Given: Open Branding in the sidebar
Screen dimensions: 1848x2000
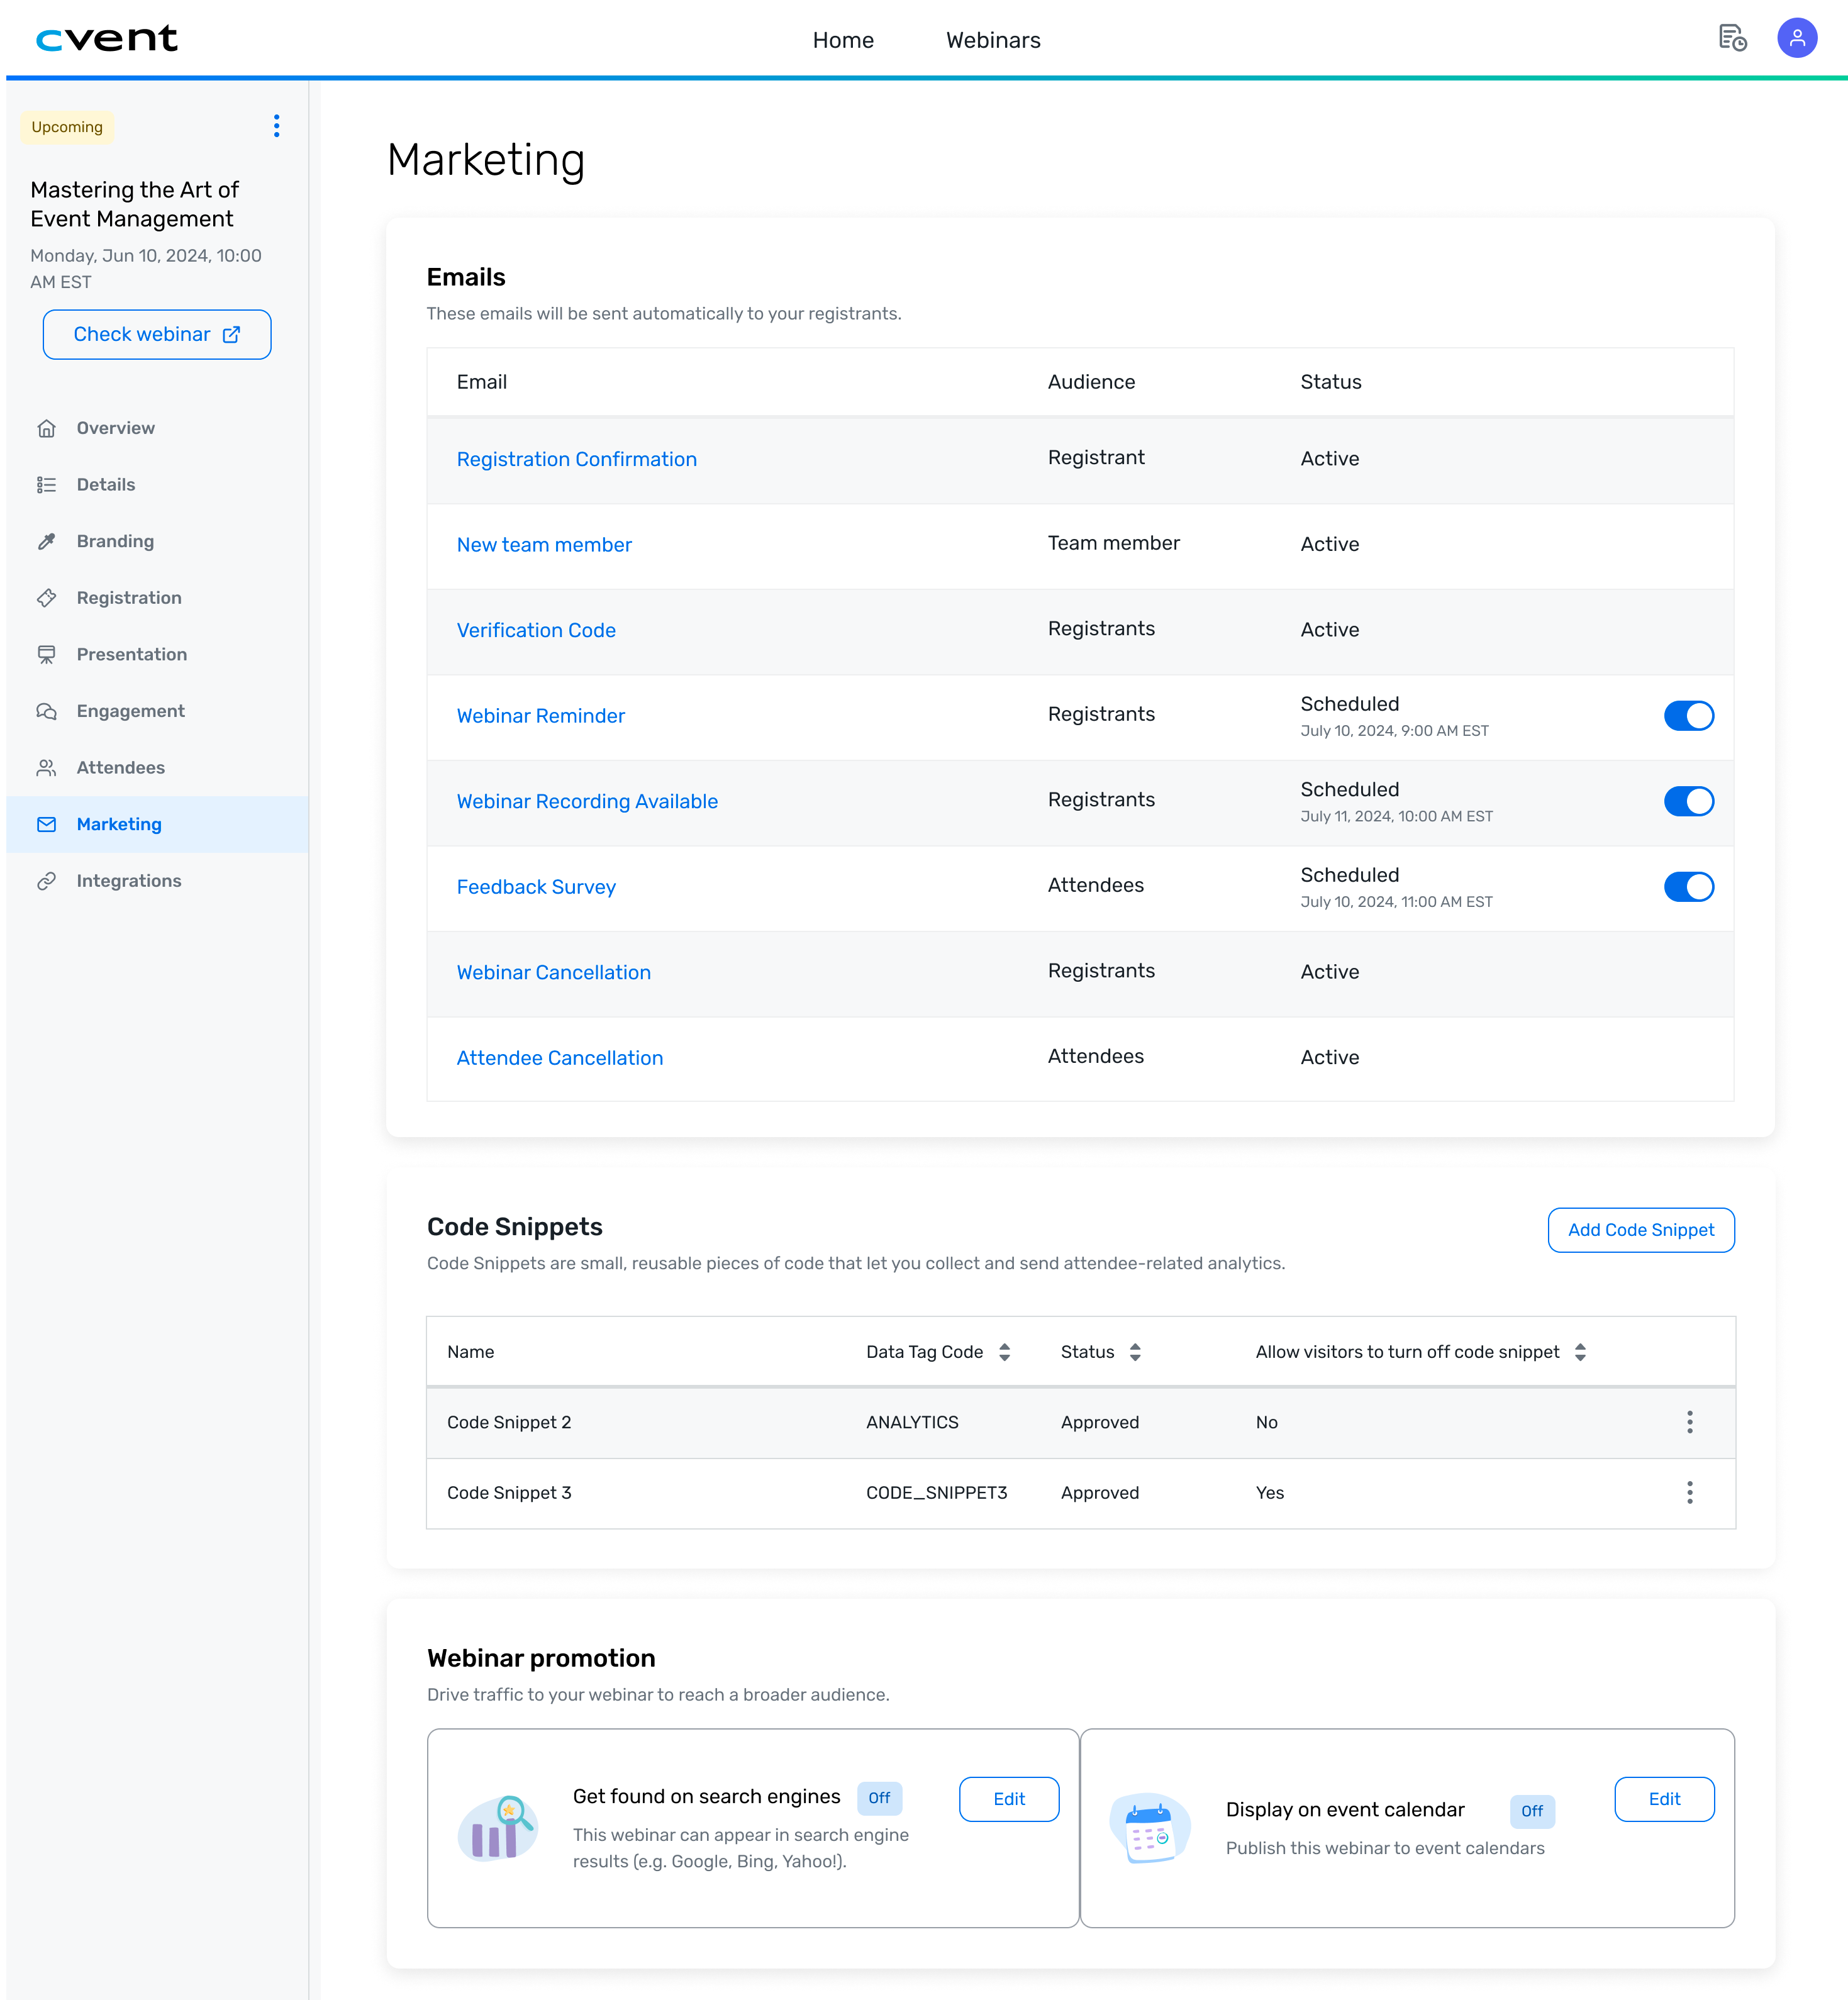Looking at the screenshot, I should pyautogui.click(x=157, y=541).
